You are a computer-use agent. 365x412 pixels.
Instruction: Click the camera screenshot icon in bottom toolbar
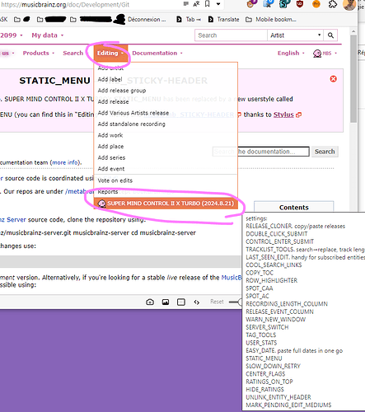(150, 302)
